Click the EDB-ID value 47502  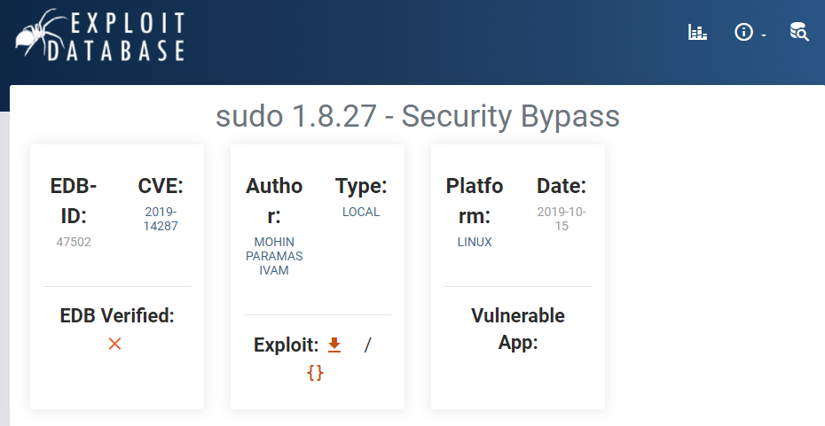pyautogui.click(x=74, y=242)
